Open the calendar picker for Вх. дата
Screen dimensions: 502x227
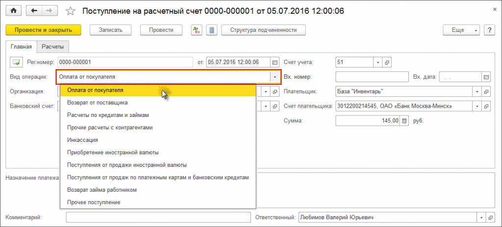click(486, 77)
